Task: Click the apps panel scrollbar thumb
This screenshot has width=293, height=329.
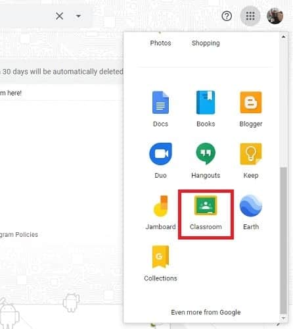Action: [283, 240]
